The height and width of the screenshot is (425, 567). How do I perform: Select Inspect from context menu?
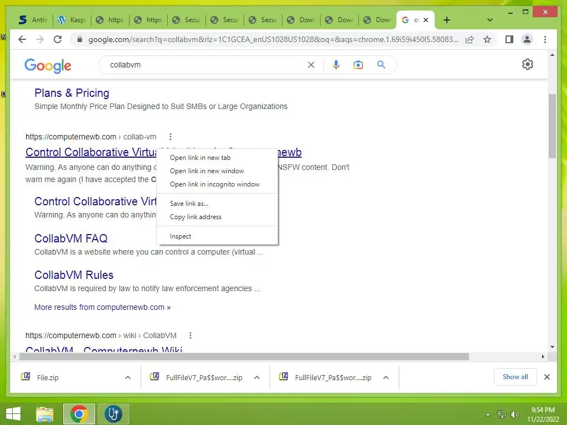(217, 236)
